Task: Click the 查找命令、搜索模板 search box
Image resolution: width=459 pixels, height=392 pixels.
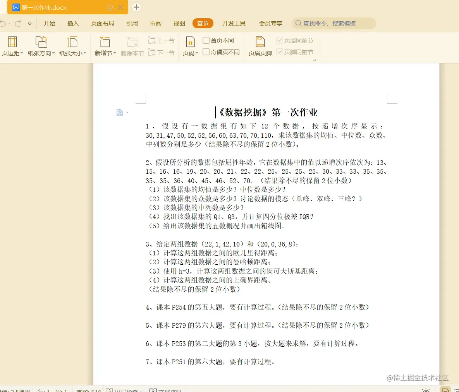Action: (x=334, y=23)
